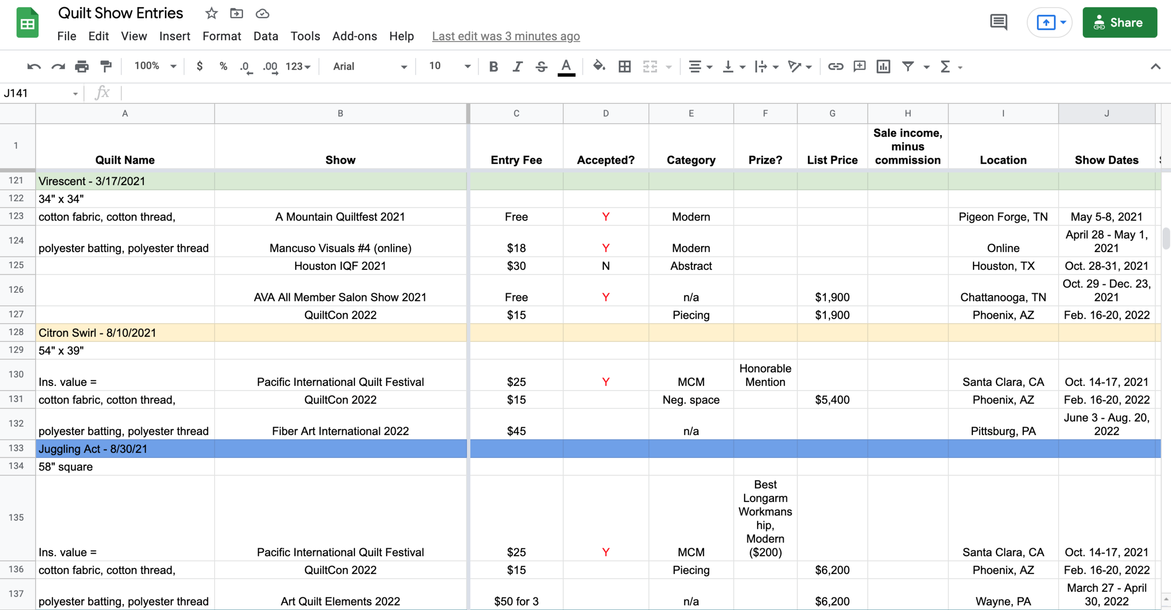Insert a link
The width and height of the screenshot is (1171, 610).
coord(836,66)
